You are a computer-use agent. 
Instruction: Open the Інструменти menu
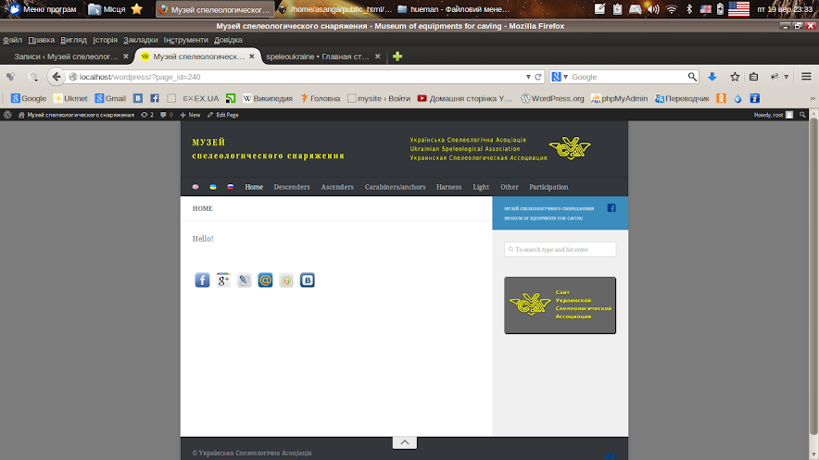[186, 40]
